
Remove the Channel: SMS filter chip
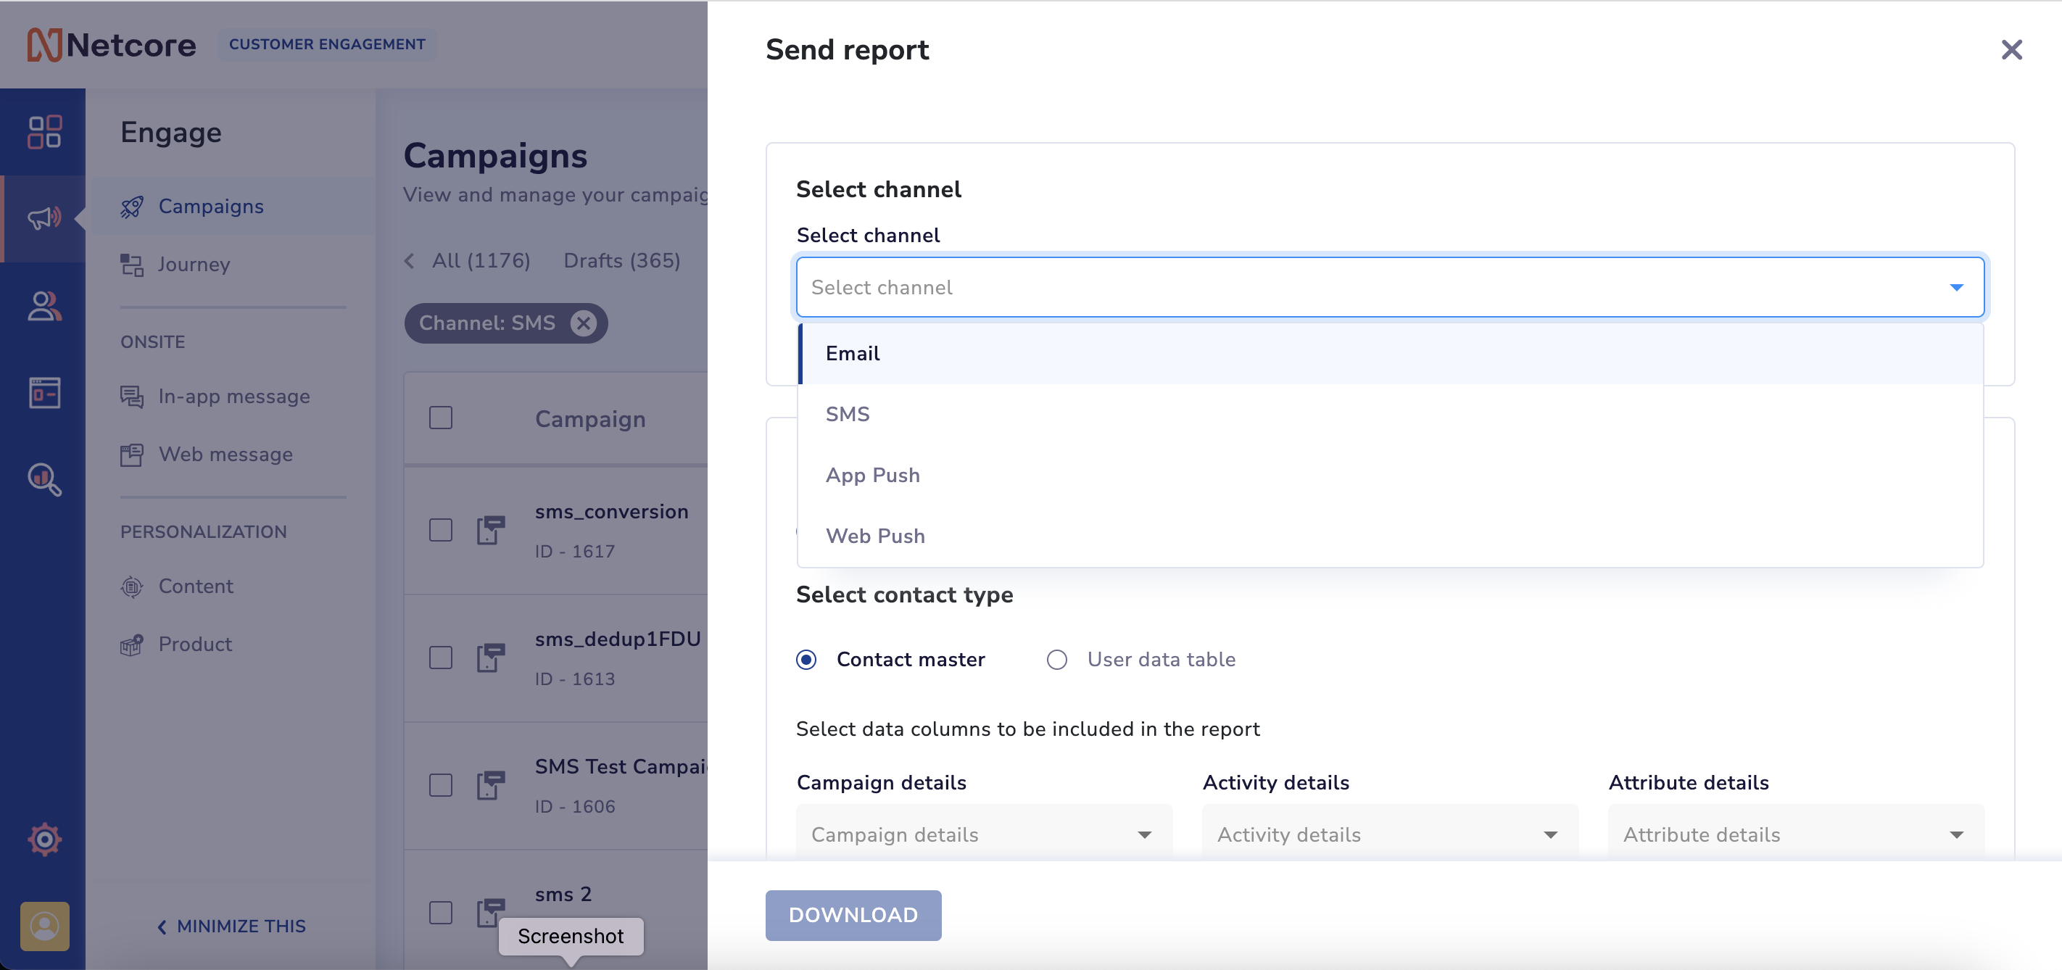pyautogui.click(x=584, y=323)
